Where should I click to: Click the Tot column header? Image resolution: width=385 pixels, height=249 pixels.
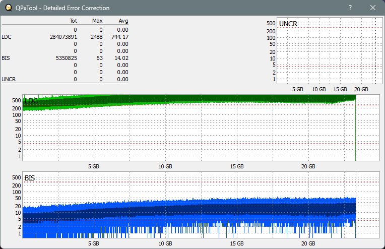(x=73, y=21)
